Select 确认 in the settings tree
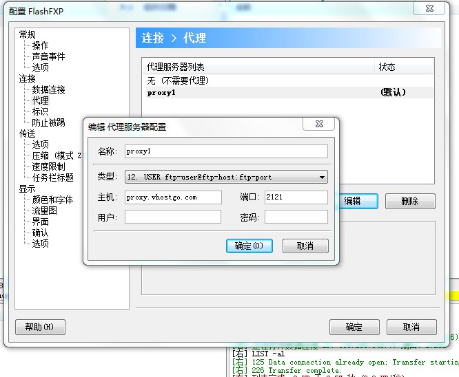459x377 pixels. point(40,233)
